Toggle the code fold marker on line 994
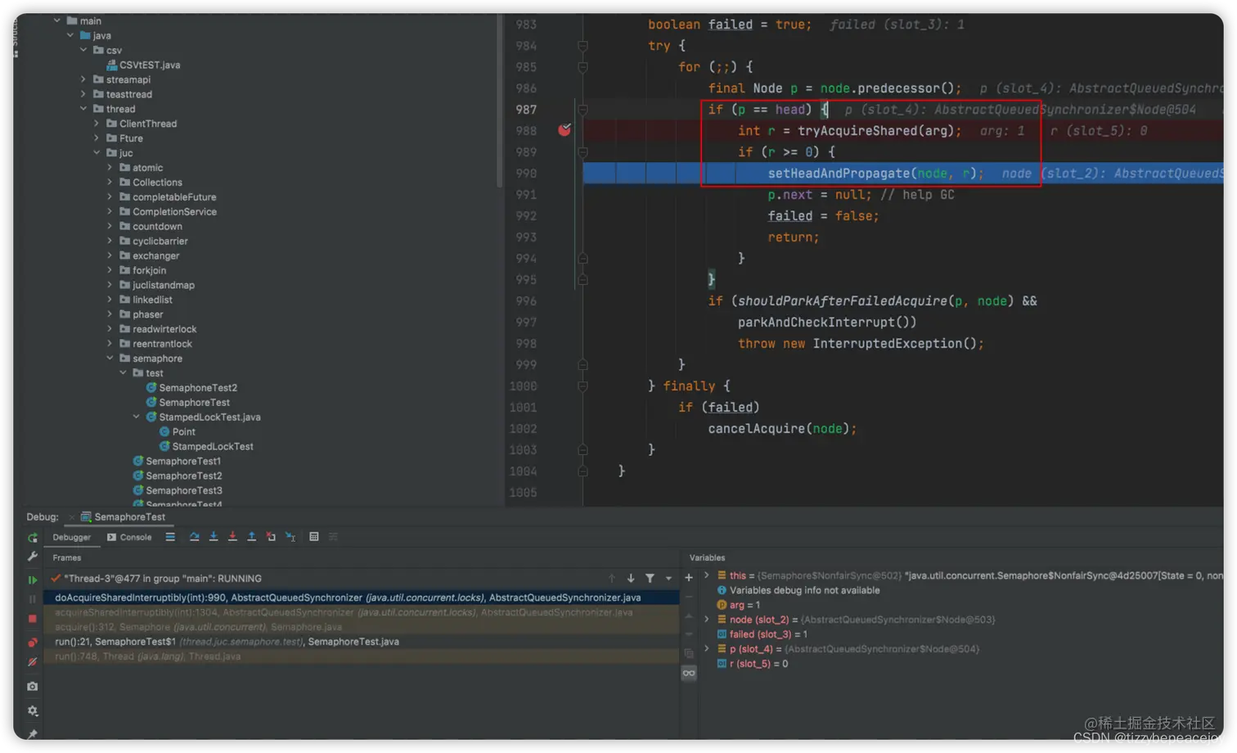Viewport: 1237px width, 753px height. [x=583, y=259]
